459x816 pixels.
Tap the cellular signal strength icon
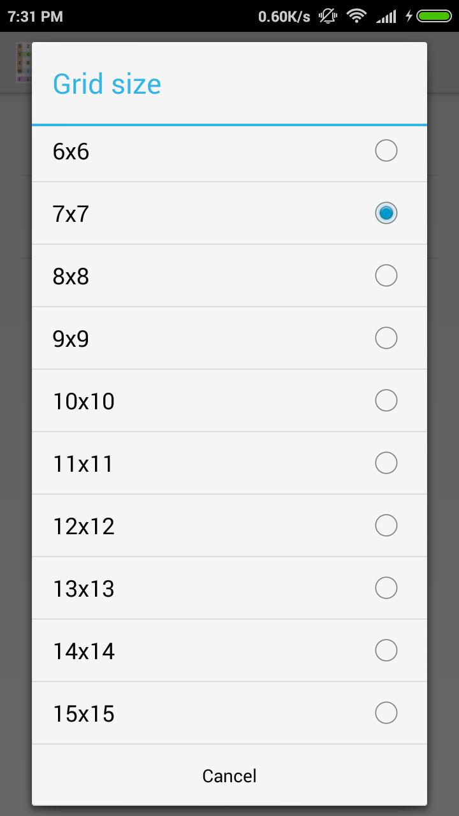[x=386, y=17]
